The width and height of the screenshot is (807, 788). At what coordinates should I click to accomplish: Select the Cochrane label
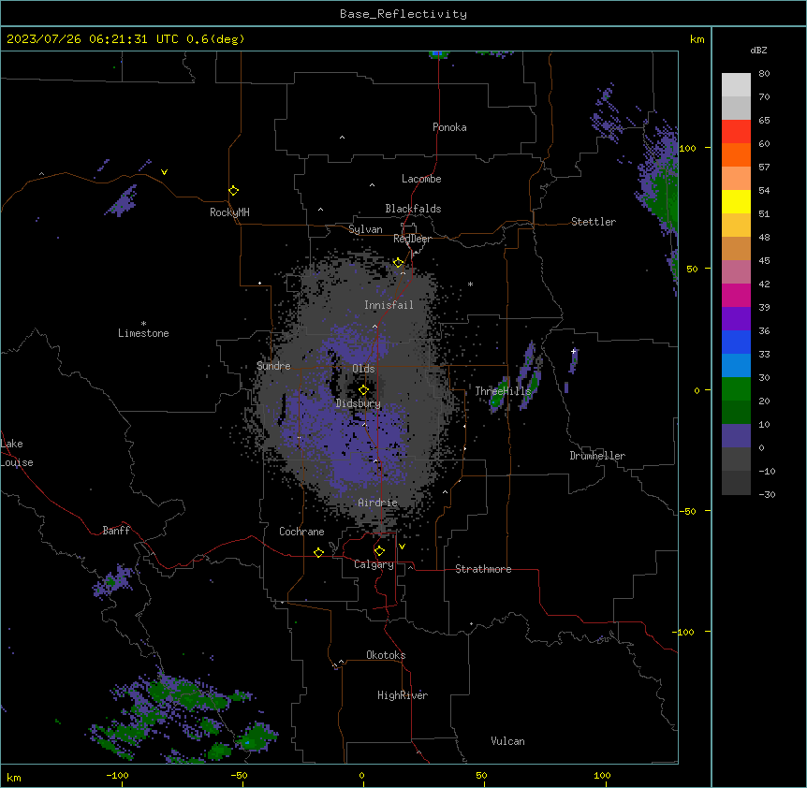click(x=301, y=532)
